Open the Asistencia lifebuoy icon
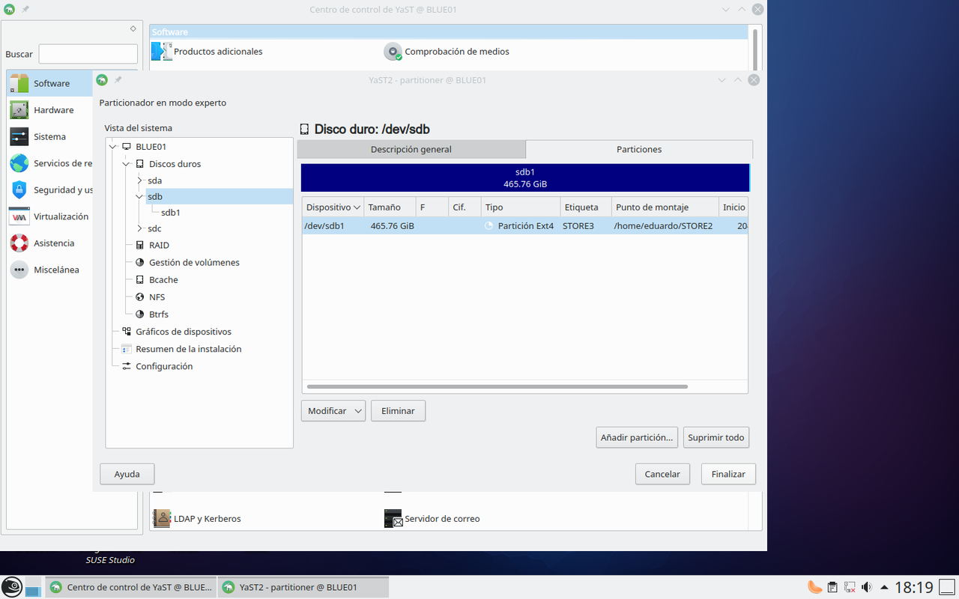 (x=19, y=243)
